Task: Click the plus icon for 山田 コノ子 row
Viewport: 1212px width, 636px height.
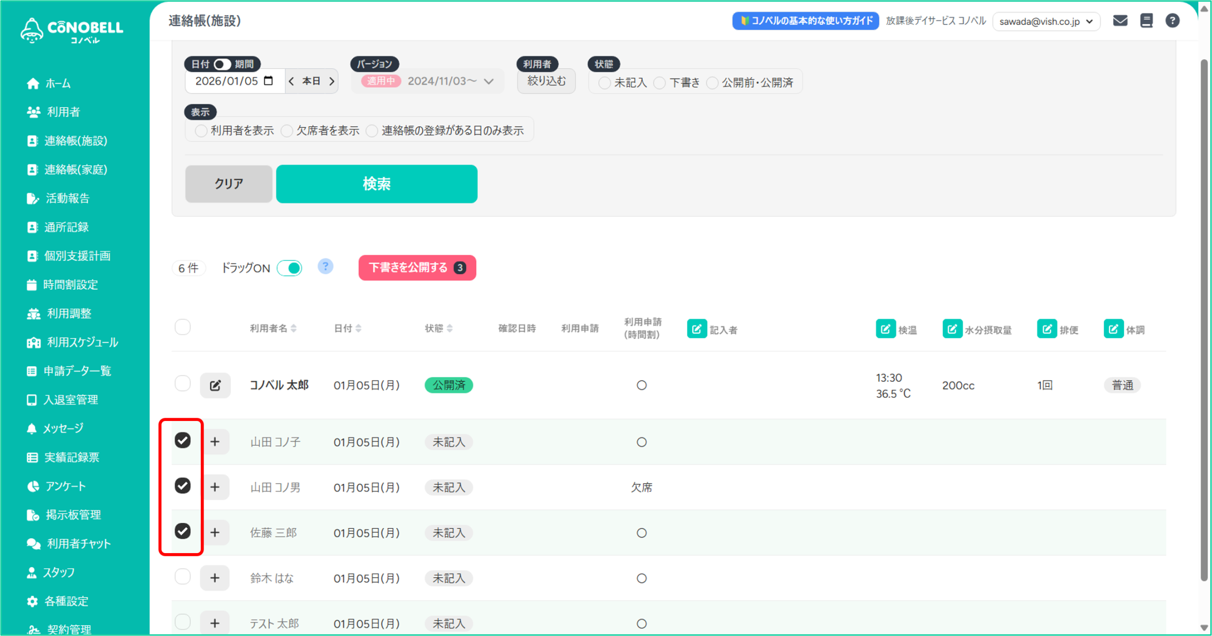Action: 215,442
